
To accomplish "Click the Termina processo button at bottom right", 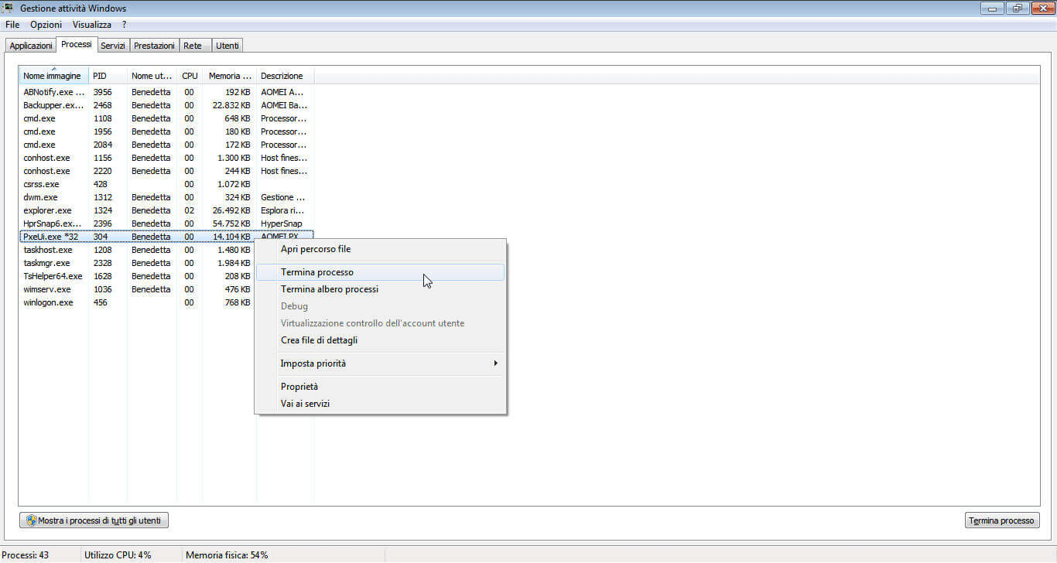I will pyautogui.click(x=1001, y=520).
